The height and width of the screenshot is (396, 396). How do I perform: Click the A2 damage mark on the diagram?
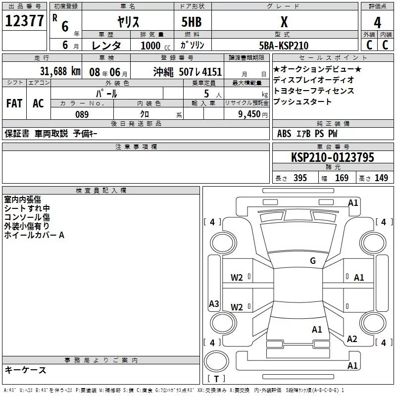coord(352,339)
